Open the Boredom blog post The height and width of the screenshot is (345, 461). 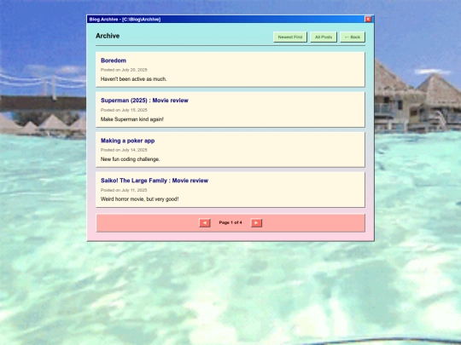(114, 60)
